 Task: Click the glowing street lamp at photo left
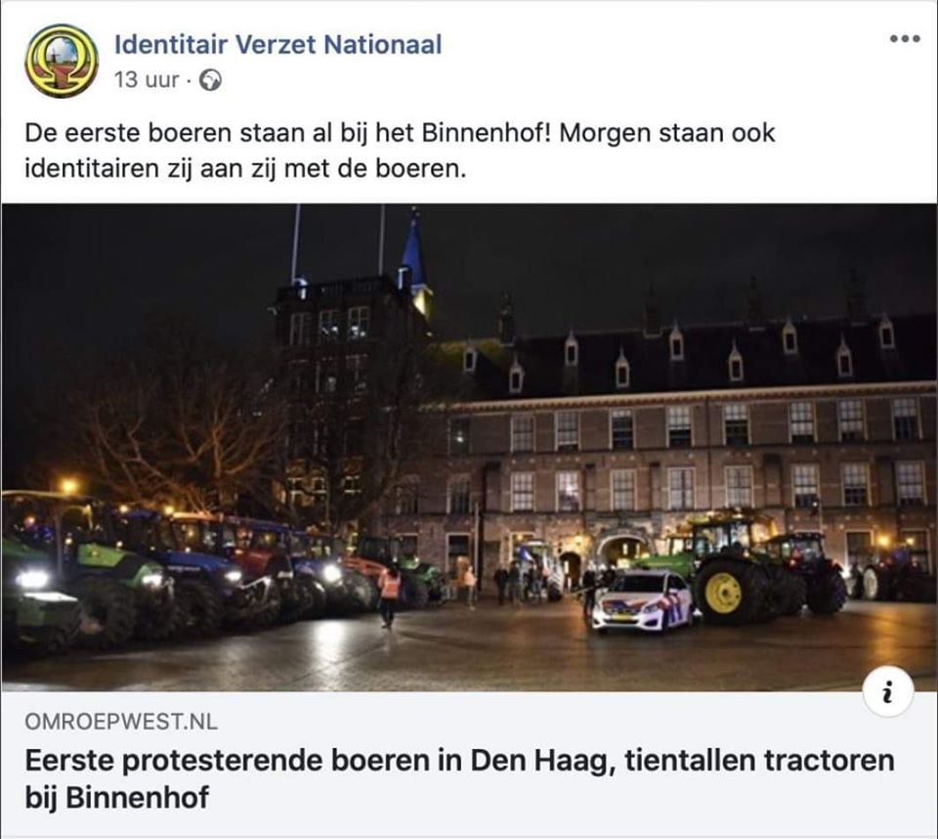point(68,485)
